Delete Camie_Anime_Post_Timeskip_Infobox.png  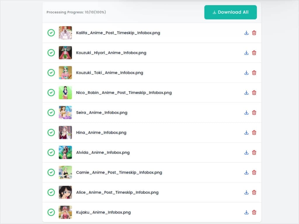(x=254, y=172)
